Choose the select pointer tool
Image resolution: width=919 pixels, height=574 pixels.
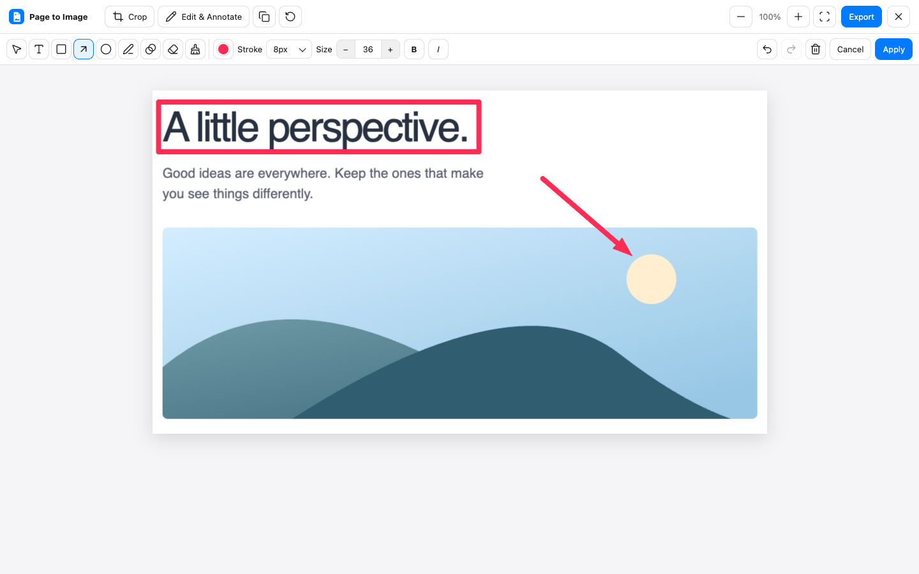pos(17,49)
